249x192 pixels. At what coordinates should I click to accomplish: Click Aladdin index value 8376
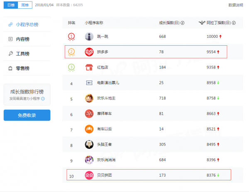pyautogui.click(x=211, y=175)
